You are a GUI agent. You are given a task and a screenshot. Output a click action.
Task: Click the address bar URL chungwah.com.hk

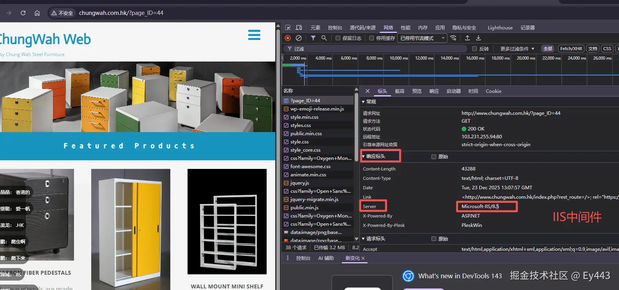coord(121,13)
